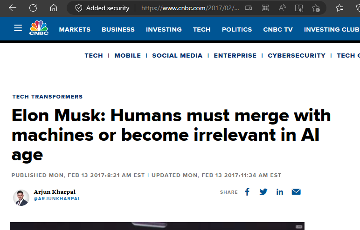Click the browser back arrow
The image size is (360, 230).
pyautogui.click(x=13, y=8)
